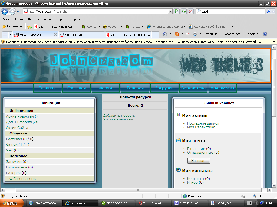Viewport: 277px width, 207px height.
Task: Click the Read mail envelope icon
Action: pos(187,34)
